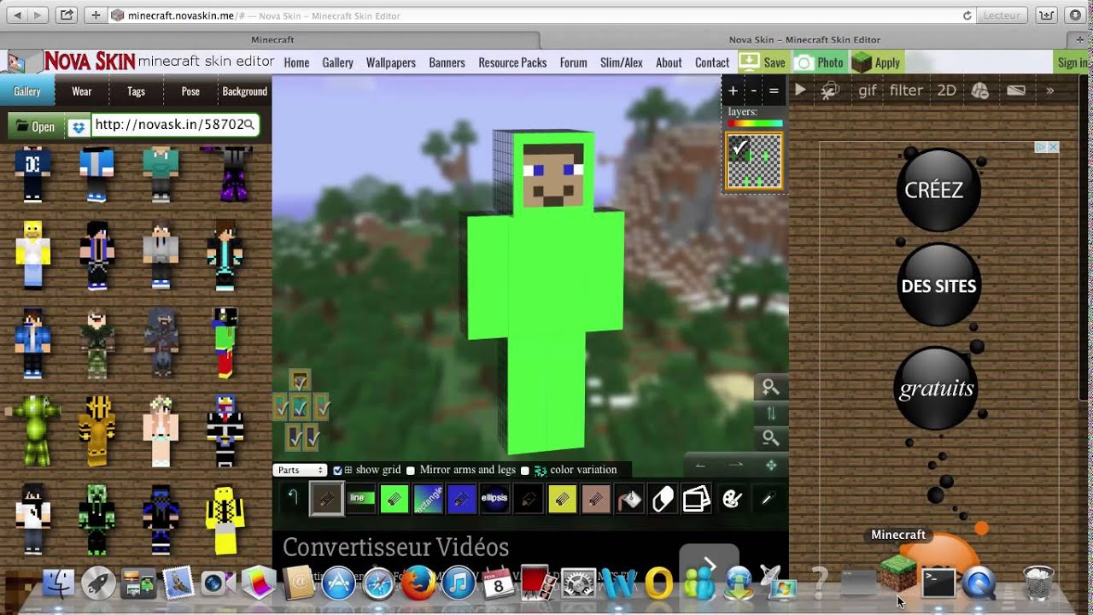Add a new layer with plus button
The height and width of the screenshot is (615, 1093).
click(x=733, y=91)
